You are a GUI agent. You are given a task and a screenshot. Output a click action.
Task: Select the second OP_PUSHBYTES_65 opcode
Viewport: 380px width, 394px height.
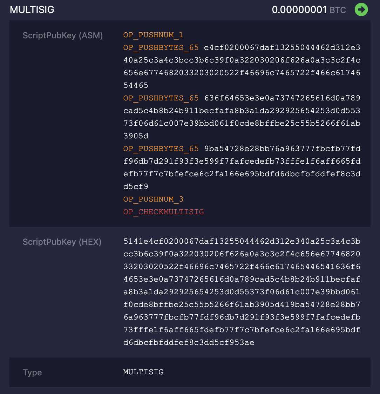161,98
